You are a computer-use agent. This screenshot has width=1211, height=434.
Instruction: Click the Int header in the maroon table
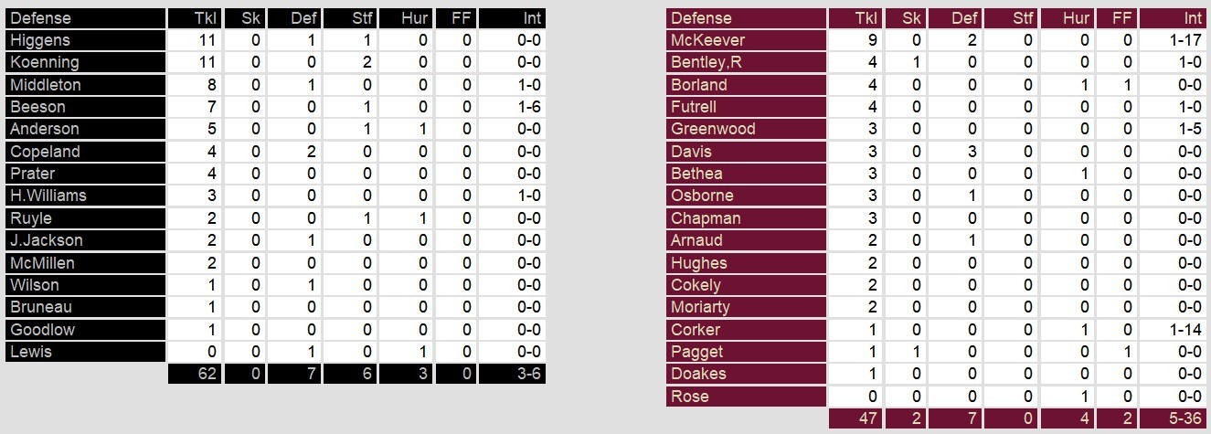[1175, 18]
